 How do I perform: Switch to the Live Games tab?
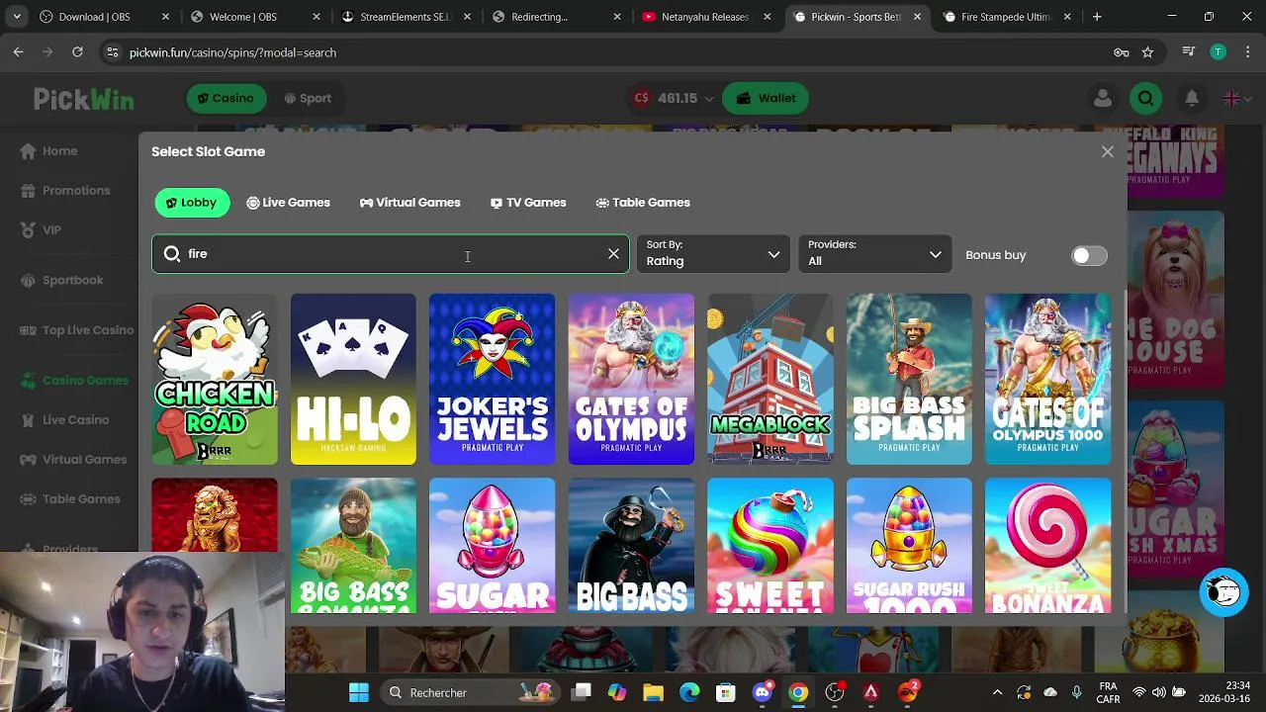288,203
